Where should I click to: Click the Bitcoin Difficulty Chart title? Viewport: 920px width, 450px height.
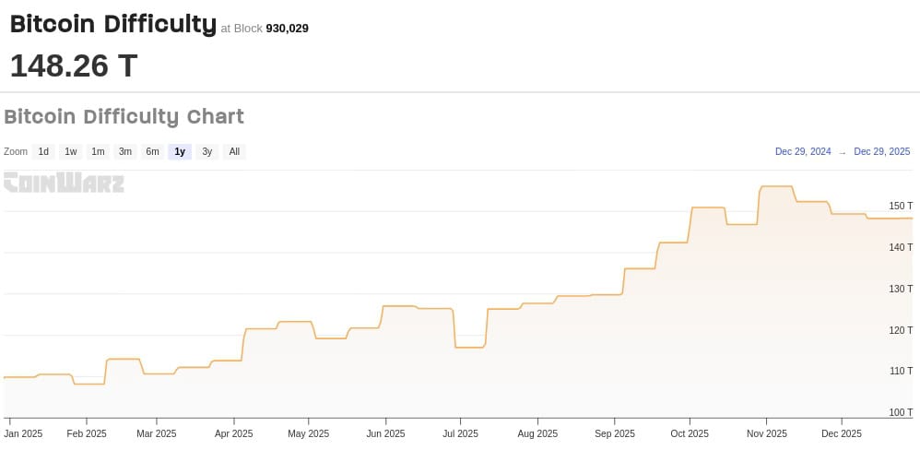[x=124, y=117]
